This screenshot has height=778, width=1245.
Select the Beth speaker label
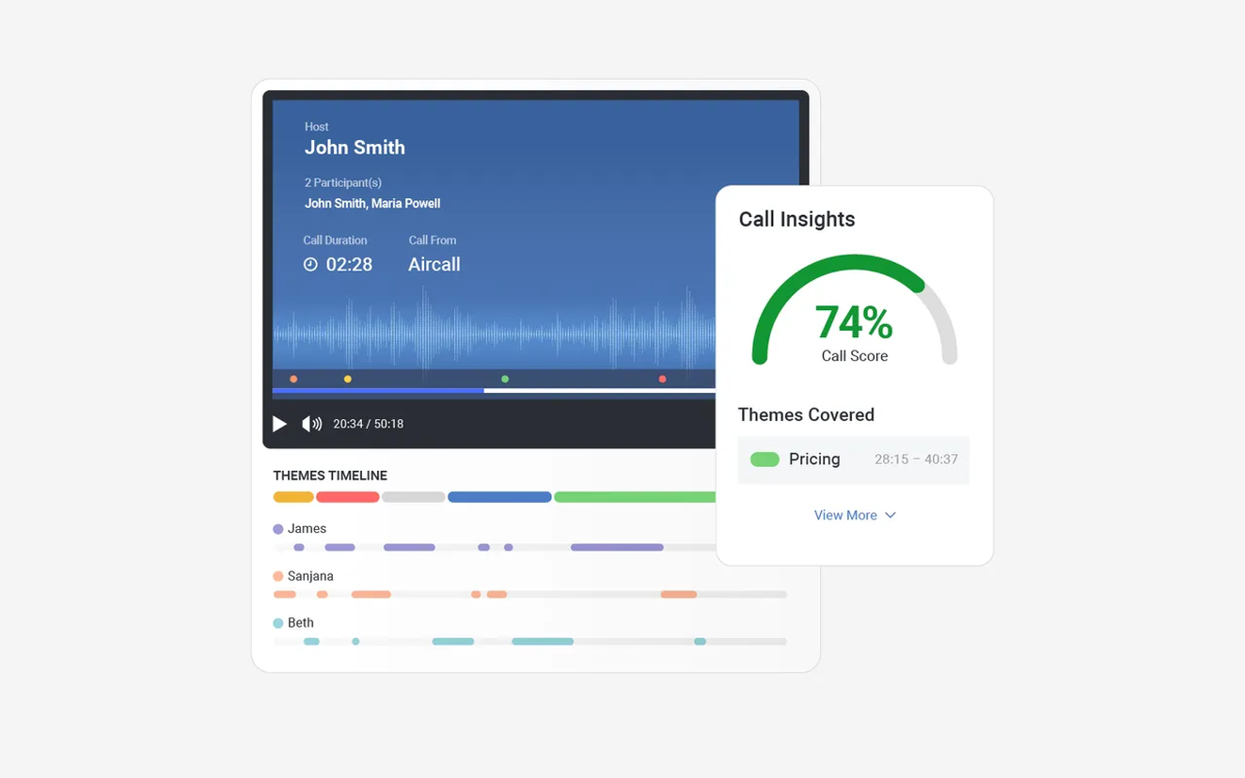click(x=301, y=623)
